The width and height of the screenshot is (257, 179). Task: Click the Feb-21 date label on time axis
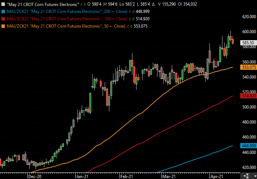[x=126, y=177]
